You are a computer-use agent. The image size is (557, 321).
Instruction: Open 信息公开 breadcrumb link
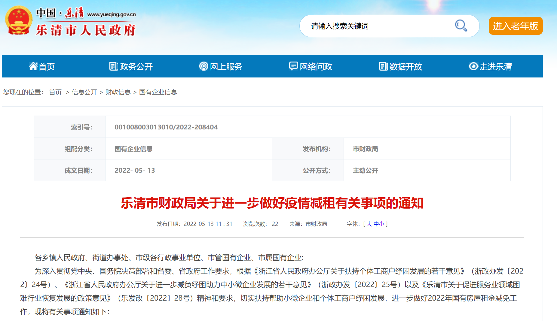(x=84, y=92)
